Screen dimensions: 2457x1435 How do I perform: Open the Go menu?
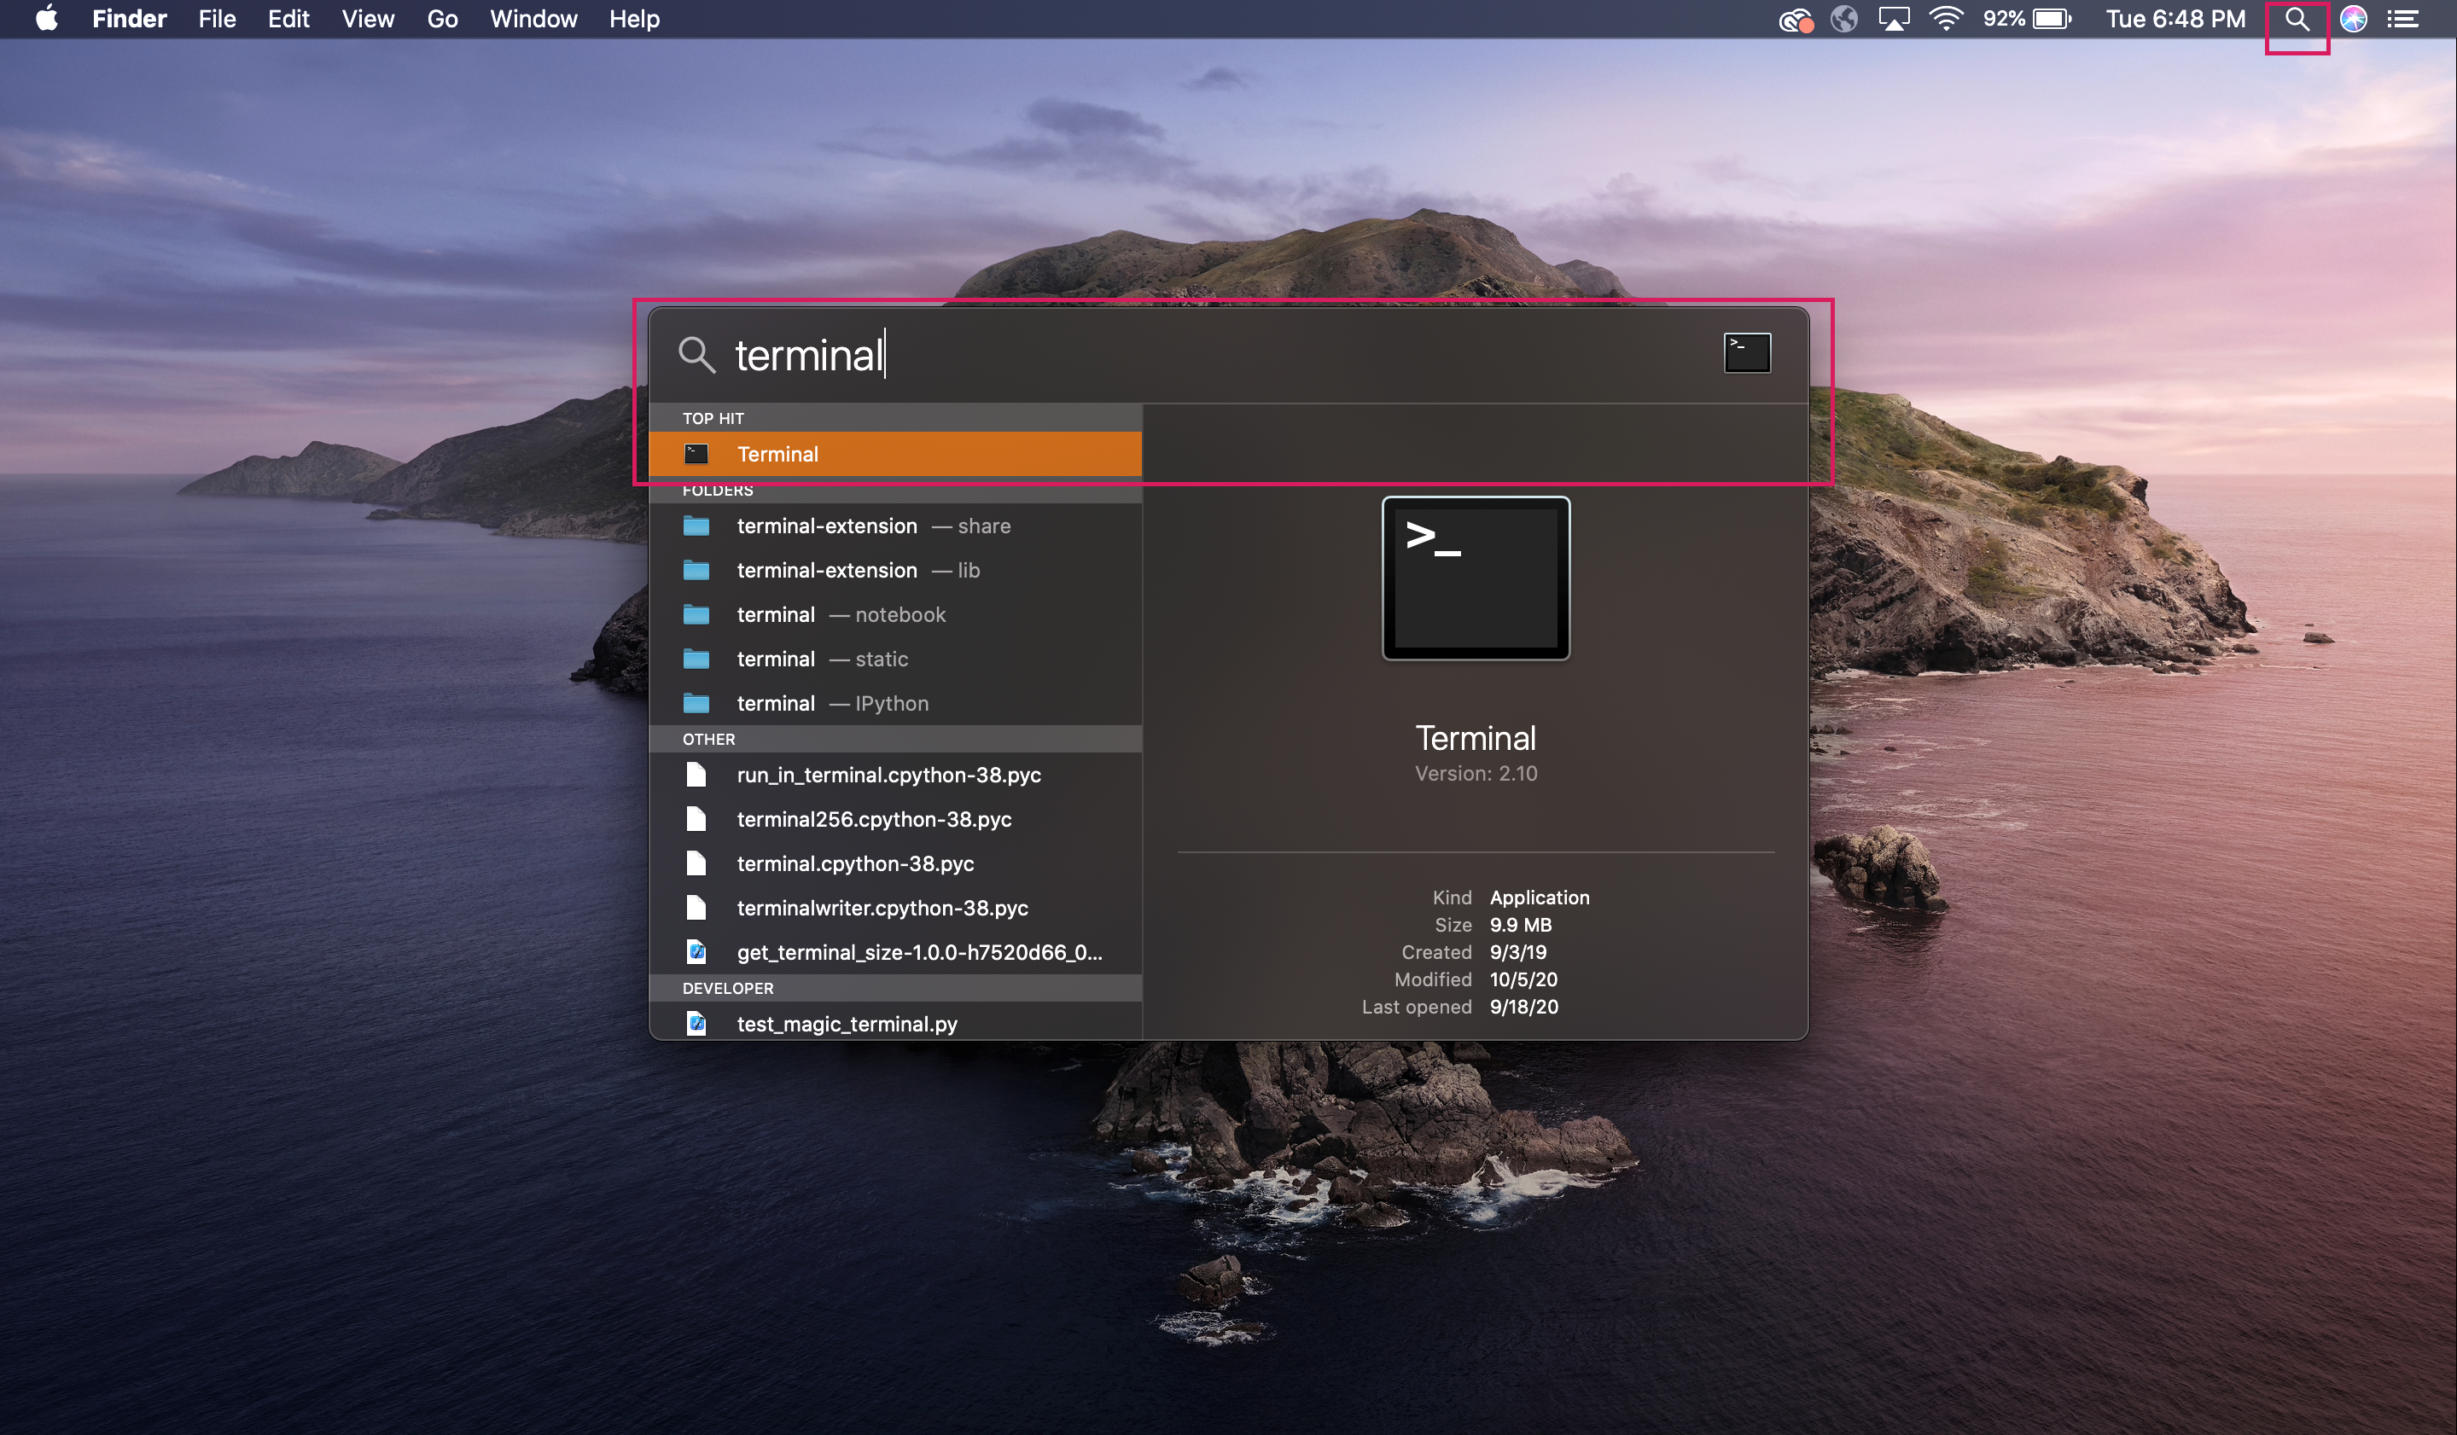[x=442, y=19]
